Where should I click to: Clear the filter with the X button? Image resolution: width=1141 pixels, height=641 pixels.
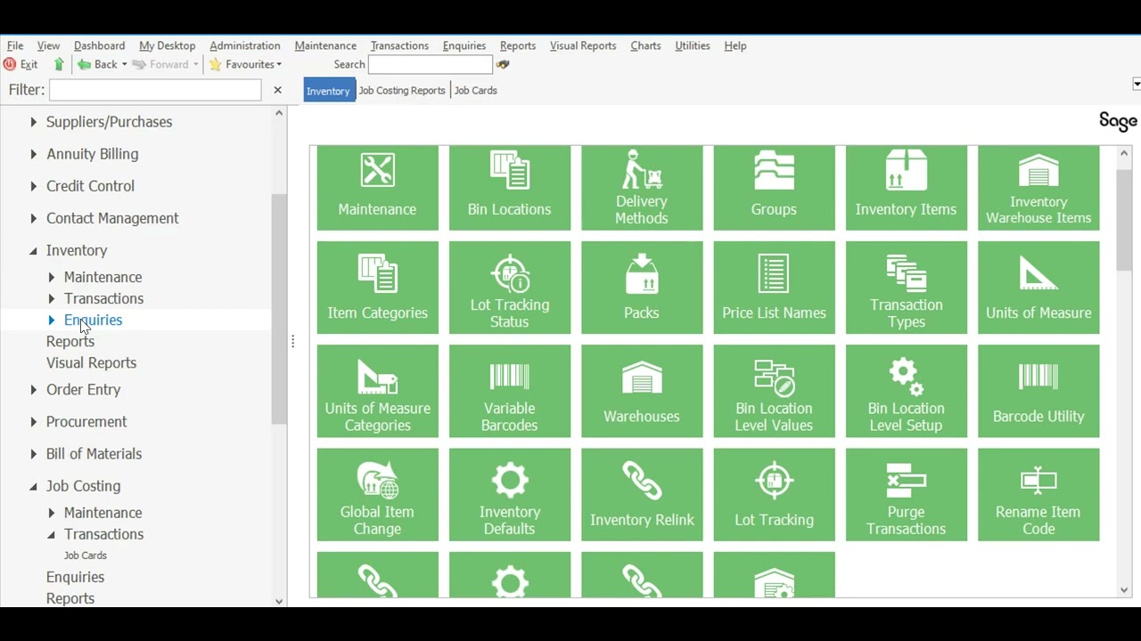click(277, 90)
